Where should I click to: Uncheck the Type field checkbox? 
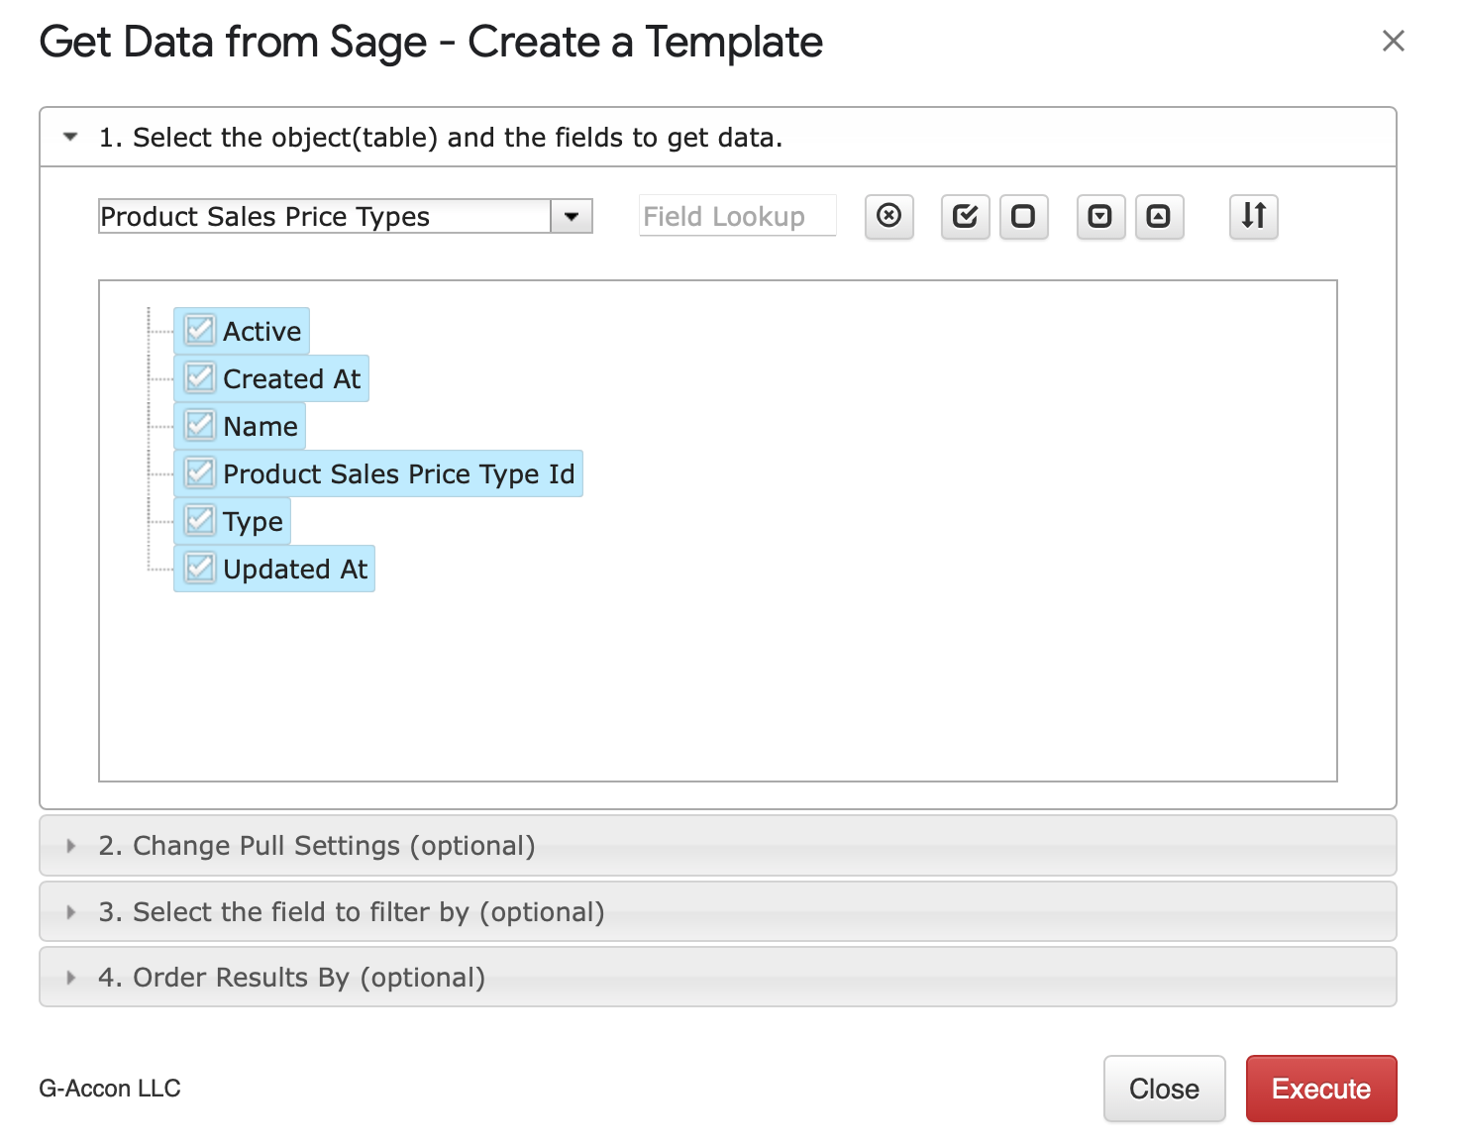tap(200, 520)
